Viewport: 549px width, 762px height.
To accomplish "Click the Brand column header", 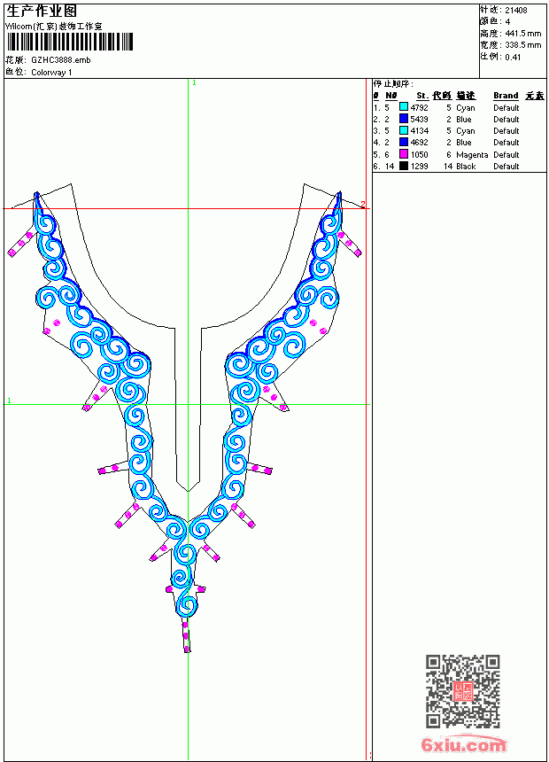I will [506, 96].
